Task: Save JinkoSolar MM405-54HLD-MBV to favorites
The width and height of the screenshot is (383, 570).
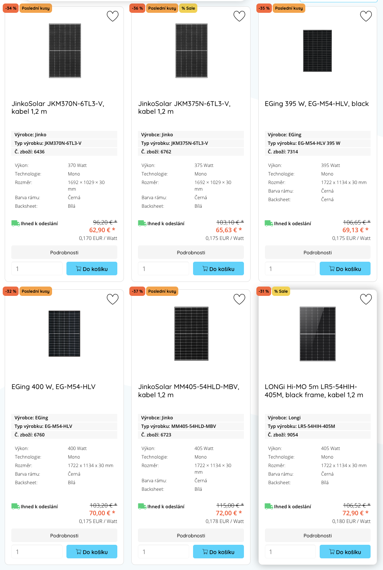Action: point(239,299)
